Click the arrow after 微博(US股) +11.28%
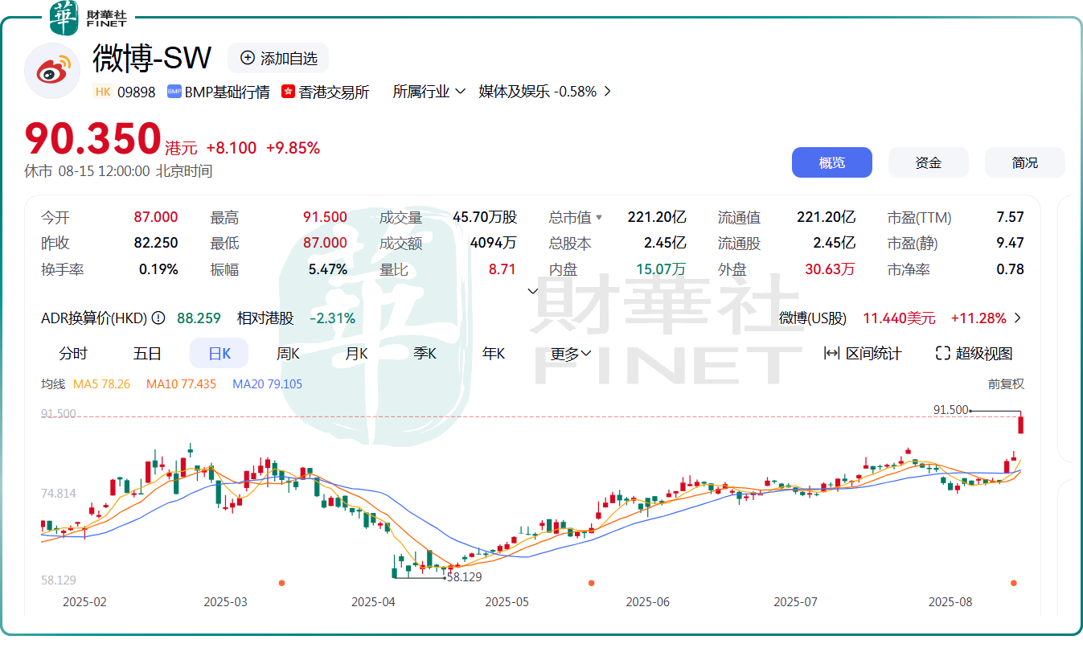This screenshot has width=1083, height=652. tap(1018, 318)
